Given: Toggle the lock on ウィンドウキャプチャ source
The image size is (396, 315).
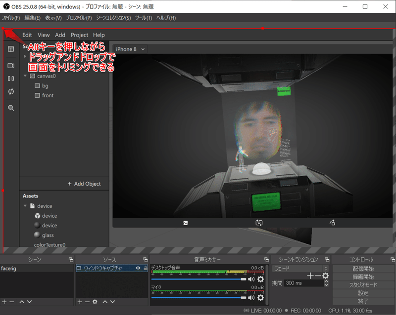Looking at the screenshot, I should click(x=146, y=268).
